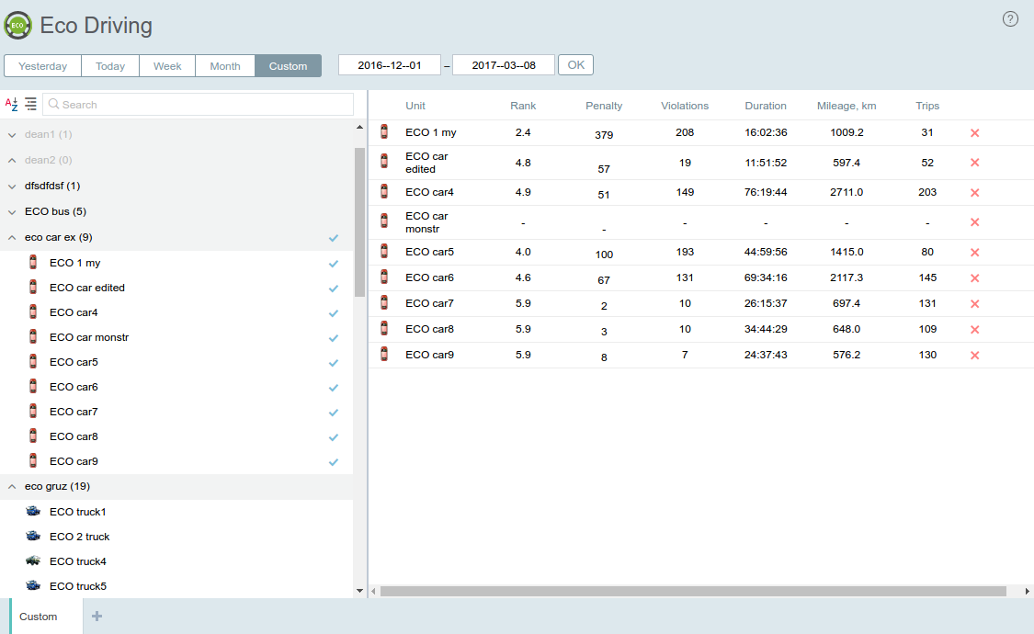1034x634 pixels.
Task: Remove ECO car9 row using red X
Action: (x=975, y=356)
